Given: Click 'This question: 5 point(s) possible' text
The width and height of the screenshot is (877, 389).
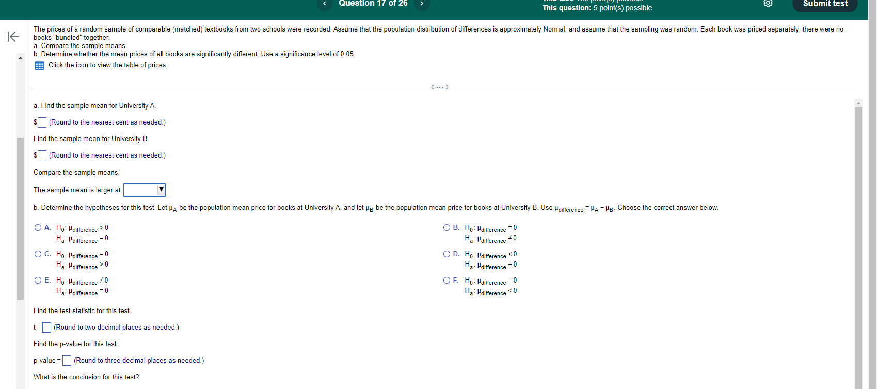Looking at the screenshot, I should (x=597, y=8).
